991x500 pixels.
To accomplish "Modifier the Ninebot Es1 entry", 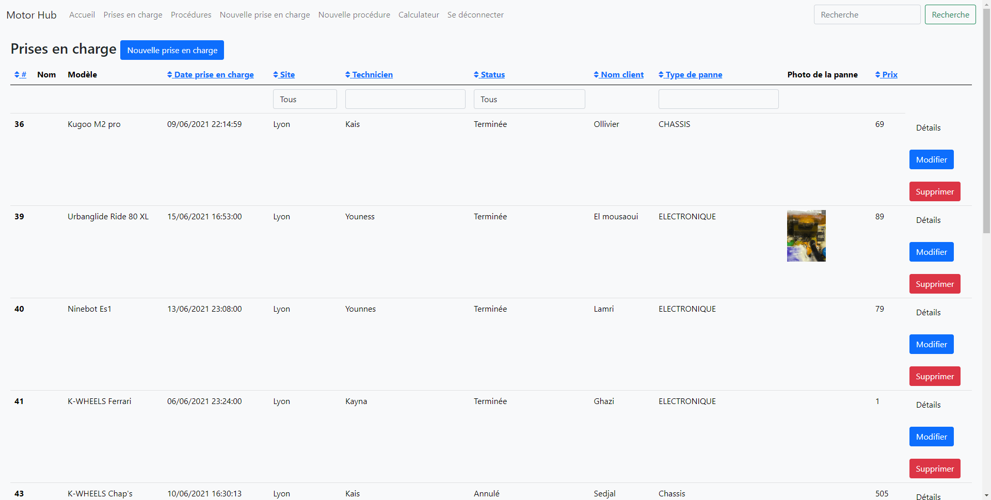I will pyautogui.click(x=931, y=344).
